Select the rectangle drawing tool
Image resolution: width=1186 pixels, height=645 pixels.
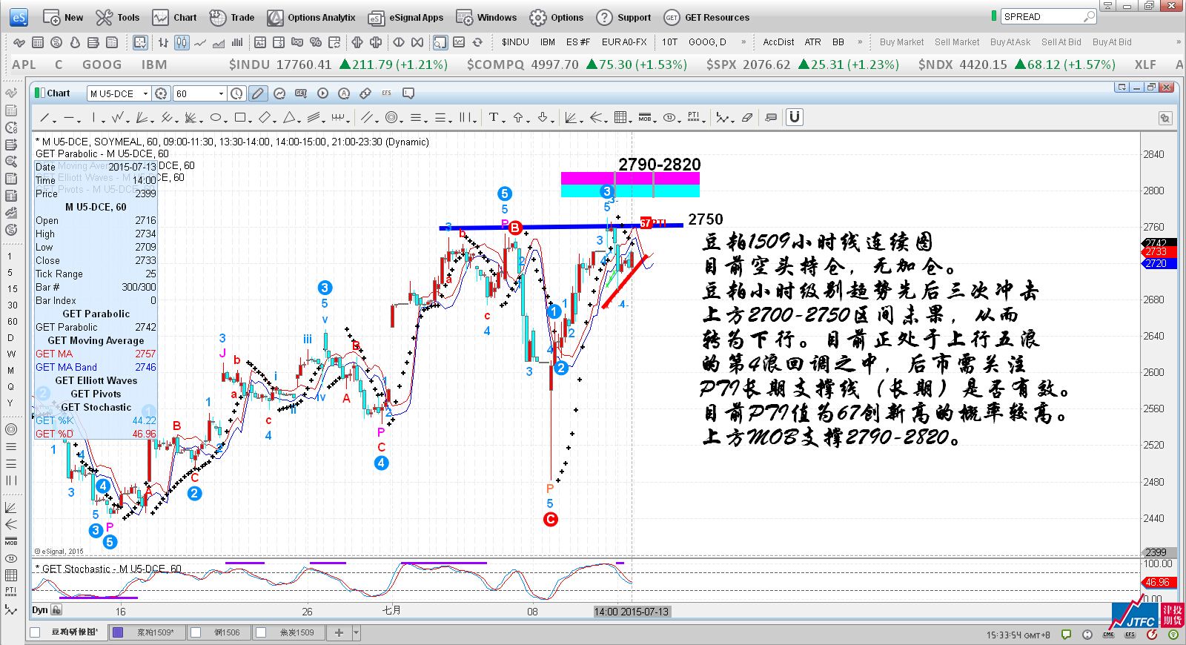click(240, 118)
